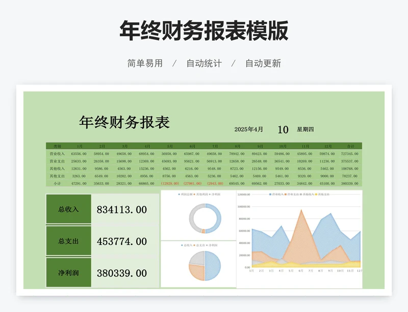Select cell 45100.00 under 12月
Screen dimensions: 408x312
point(327,183)
